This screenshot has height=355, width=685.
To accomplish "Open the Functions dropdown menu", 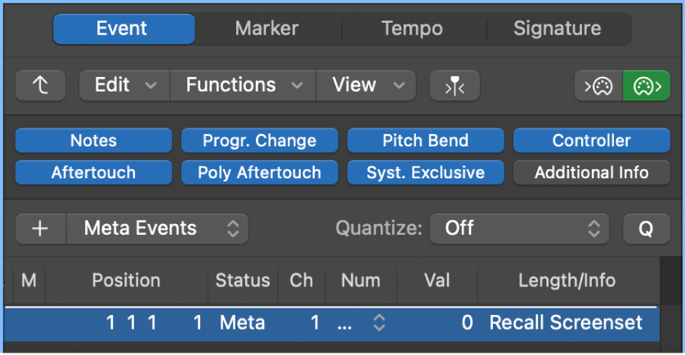I will tap(243, 85).
